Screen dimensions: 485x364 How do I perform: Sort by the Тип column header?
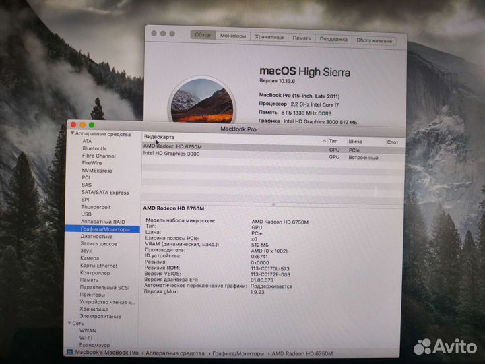pos(333,141)
